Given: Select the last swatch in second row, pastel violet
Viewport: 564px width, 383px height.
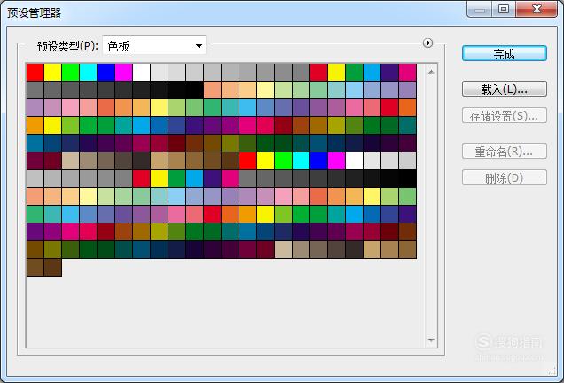Looking at the screenshot, I should (408, 90).
